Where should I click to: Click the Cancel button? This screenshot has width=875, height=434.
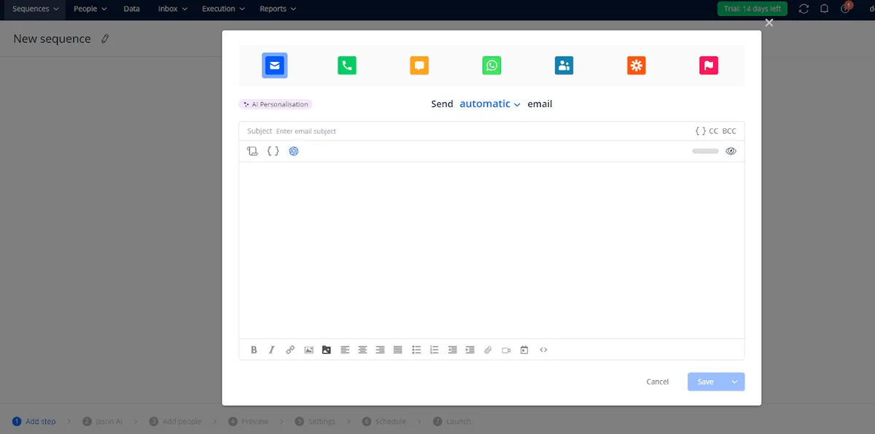(656, 381)
